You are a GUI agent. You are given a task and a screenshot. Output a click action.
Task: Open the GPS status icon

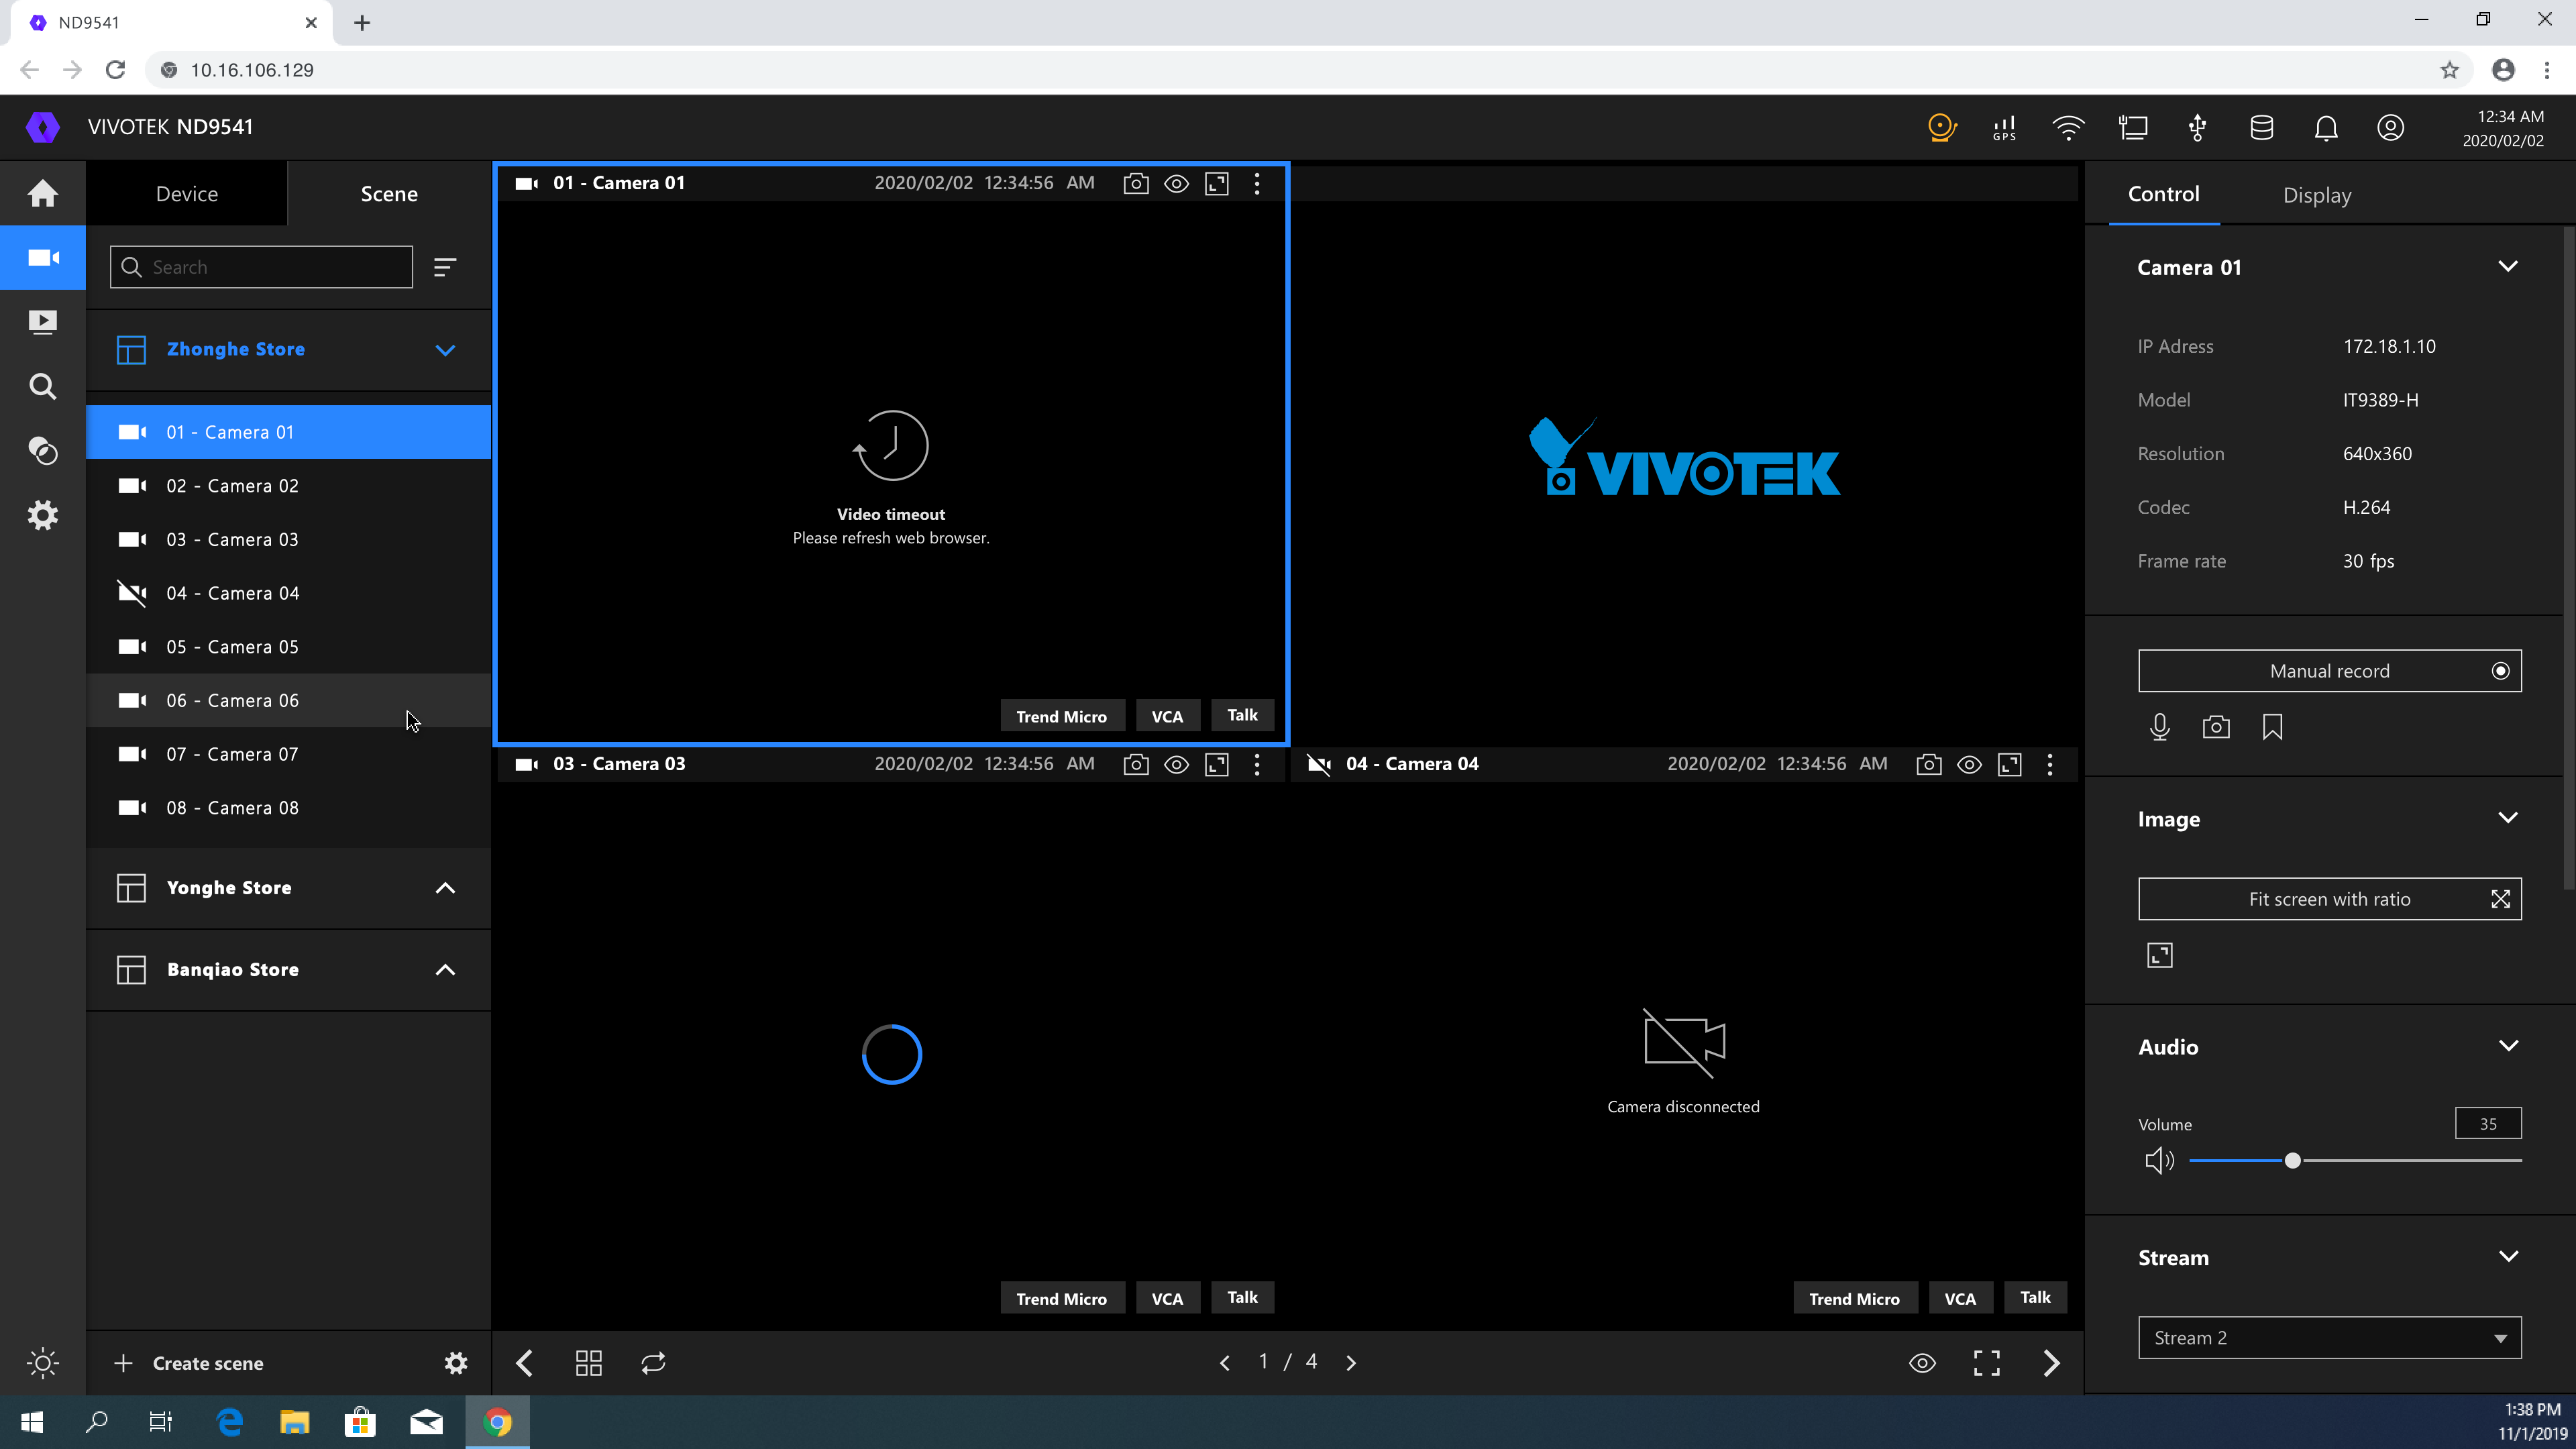click(2004, 128)
